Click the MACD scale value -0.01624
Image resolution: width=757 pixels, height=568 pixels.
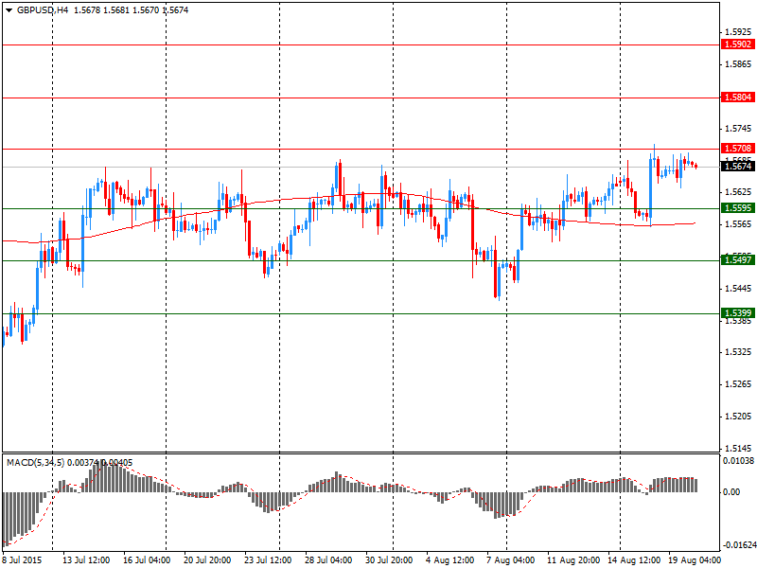click(739, 545)
